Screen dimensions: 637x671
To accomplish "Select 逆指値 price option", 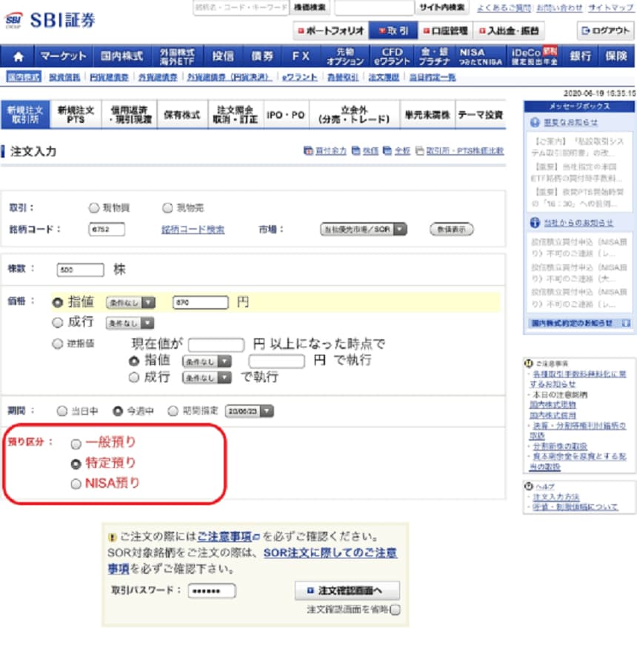I will pos(57,344).
